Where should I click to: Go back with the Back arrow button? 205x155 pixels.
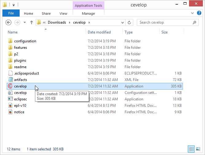[x=9, y=22]
